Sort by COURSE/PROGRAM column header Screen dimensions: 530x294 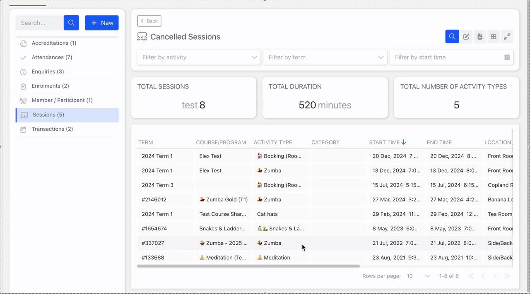click(x=221, y=142)
